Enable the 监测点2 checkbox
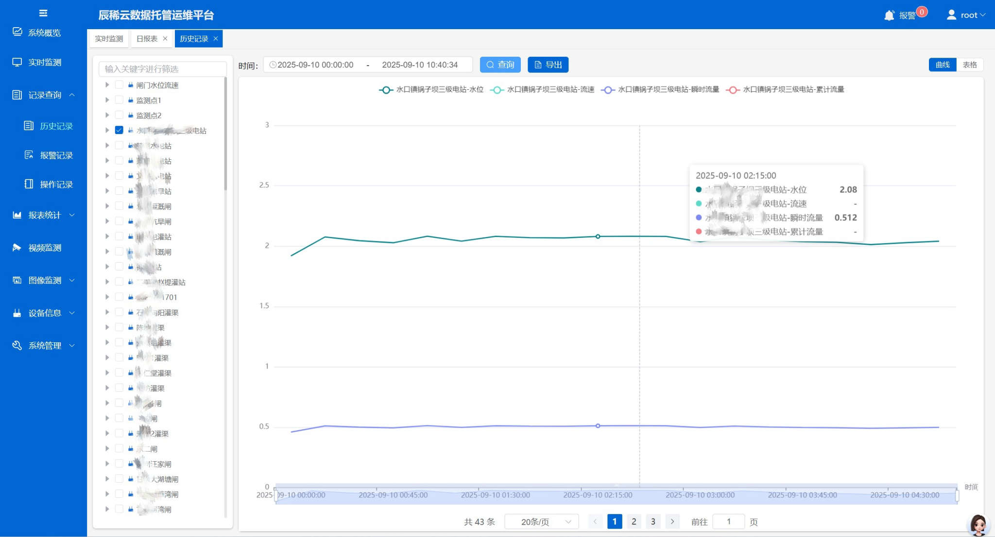995x537 pixels. (x=119, y=115)
